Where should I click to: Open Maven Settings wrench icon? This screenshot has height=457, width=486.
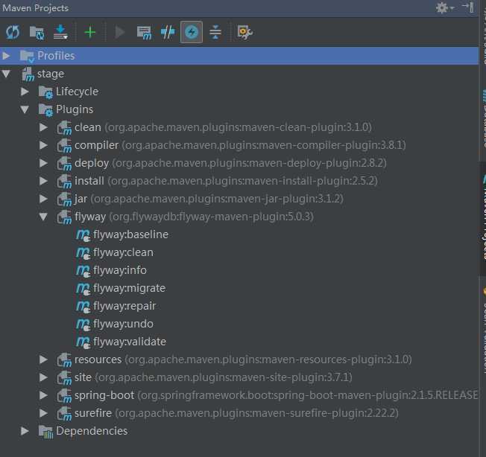244,32
